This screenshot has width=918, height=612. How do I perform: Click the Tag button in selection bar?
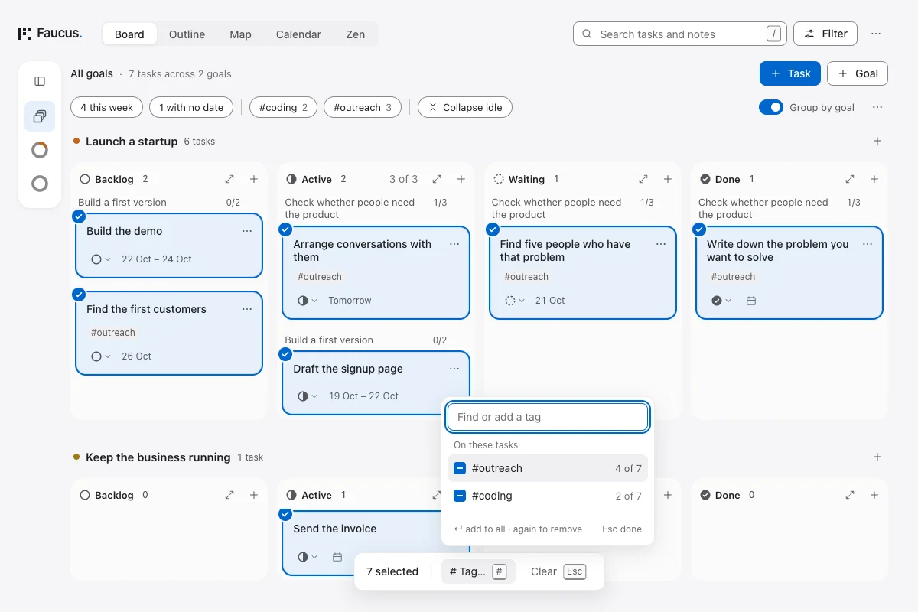[x=478, y=571]
